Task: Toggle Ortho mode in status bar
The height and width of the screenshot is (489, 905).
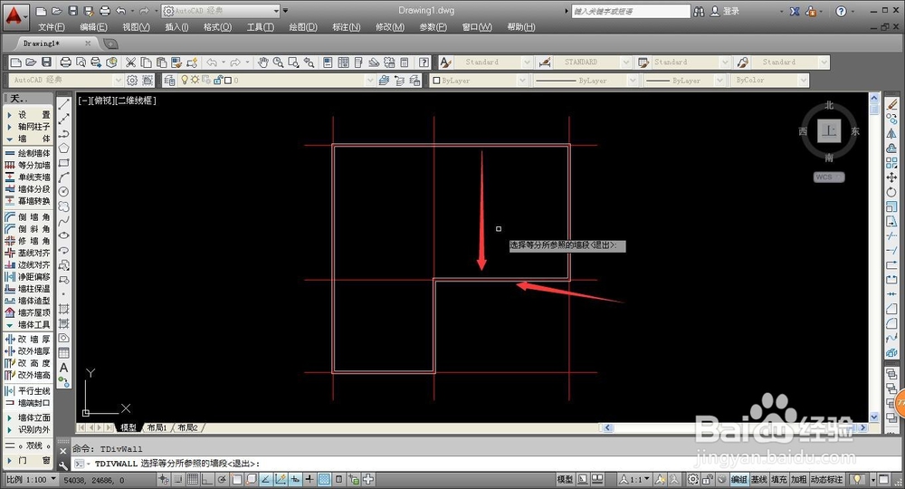Action: [207, 479]
